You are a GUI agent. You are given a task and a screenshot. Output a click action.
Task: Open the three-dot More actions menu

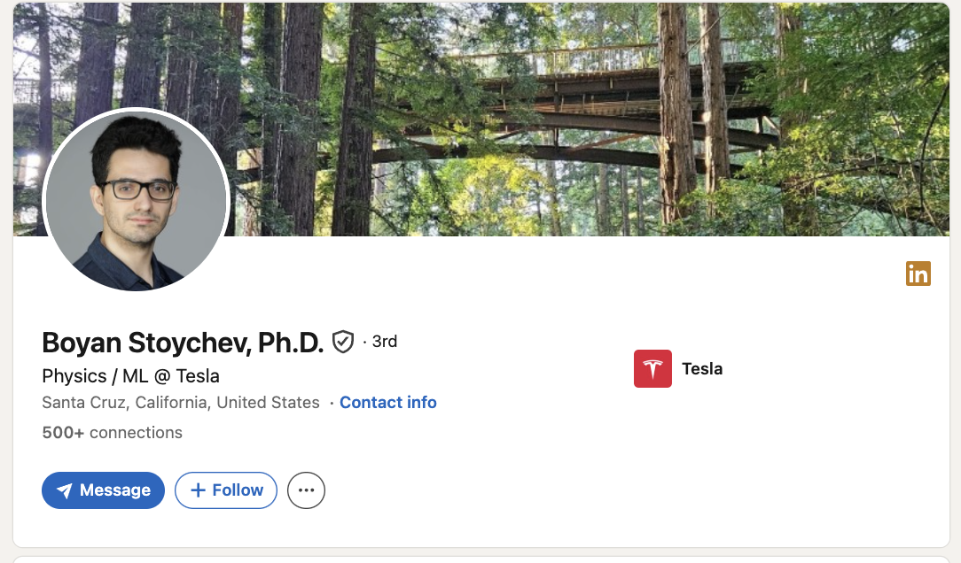(x=306, y=490)
